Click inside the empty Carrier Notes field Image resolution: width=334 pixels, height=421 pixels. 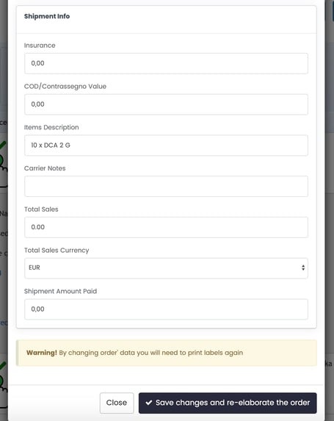click(x=166, y=187)
